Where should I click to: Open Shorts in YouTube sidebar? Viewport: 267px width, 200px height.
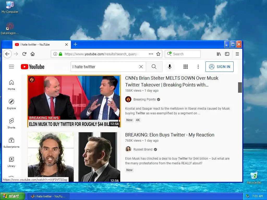[x=11, y=123]
